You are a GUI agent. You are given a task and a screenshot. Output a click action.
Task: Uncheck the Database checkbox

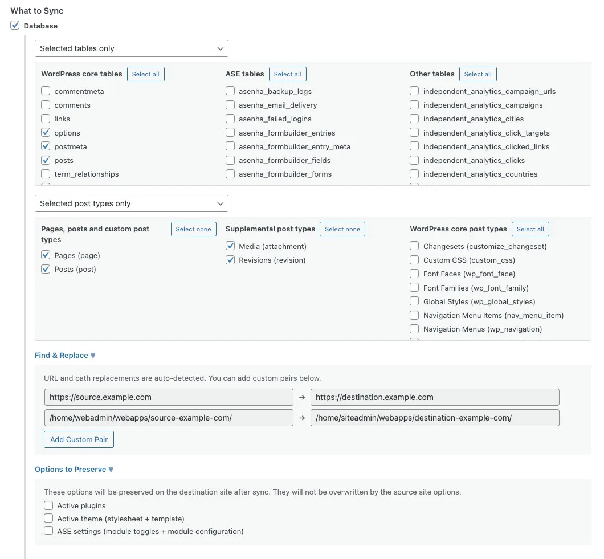pyautogui.click(x=15, y=26)
